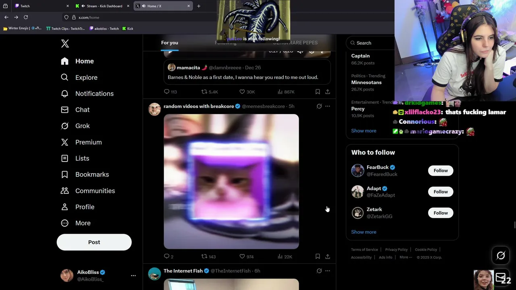The width and height of the screenshot is (516, 290).
Task: Click the X Search field
Action: (x=370, y=43)
